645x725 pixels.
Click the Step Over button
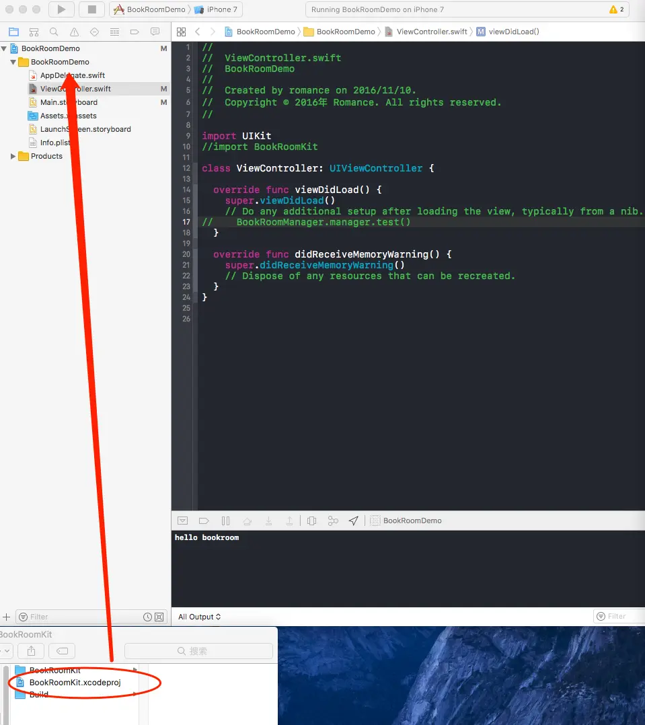pyautogui.click(x=247, y=521)
